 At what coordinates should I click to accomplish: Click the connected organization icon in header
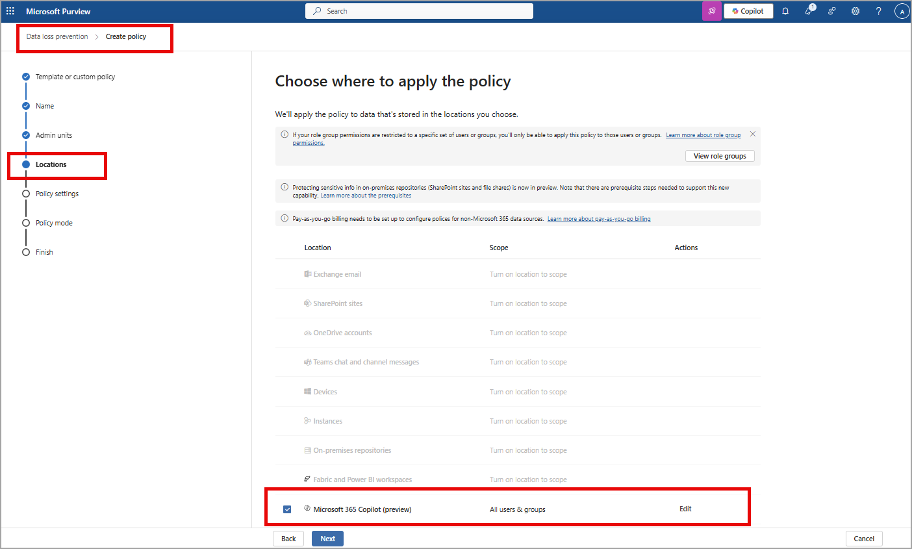[831, 11]
